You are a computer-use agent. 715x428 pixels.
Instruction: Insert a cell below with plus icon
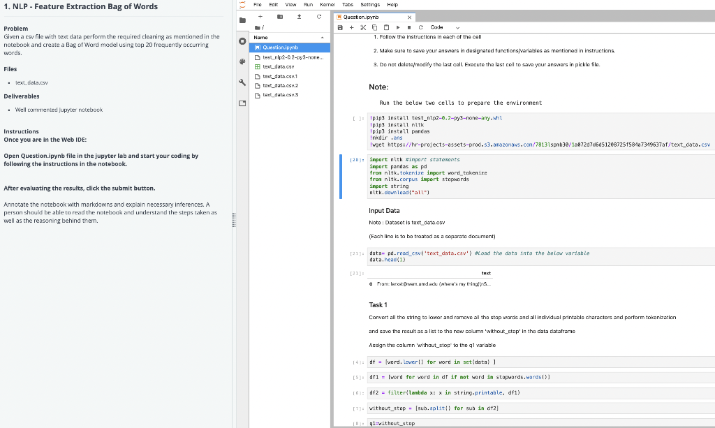click(x=352, y=27)
